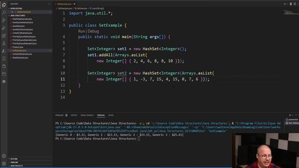Click 'import java.util.*;' on line 1
Screen dimensions: 299x168
pos(91,13)
